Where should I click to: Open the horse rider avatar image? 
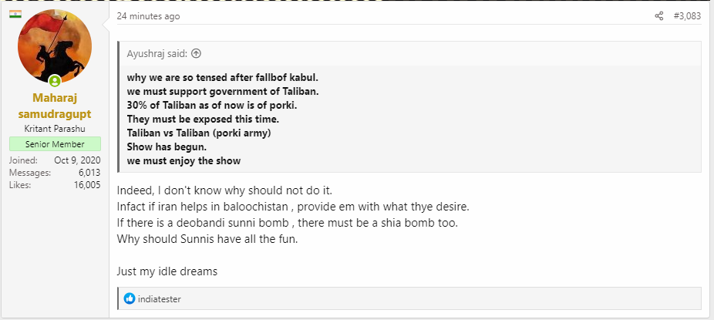click(x=55, y=46)
